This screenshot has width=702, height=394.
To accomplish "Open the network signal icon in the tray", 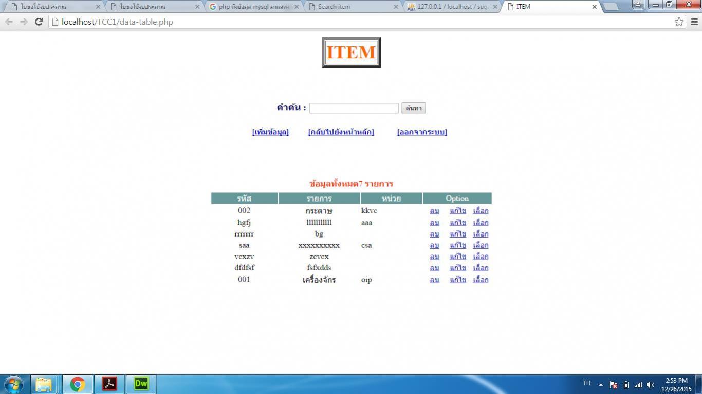I will tap(638, 385).
